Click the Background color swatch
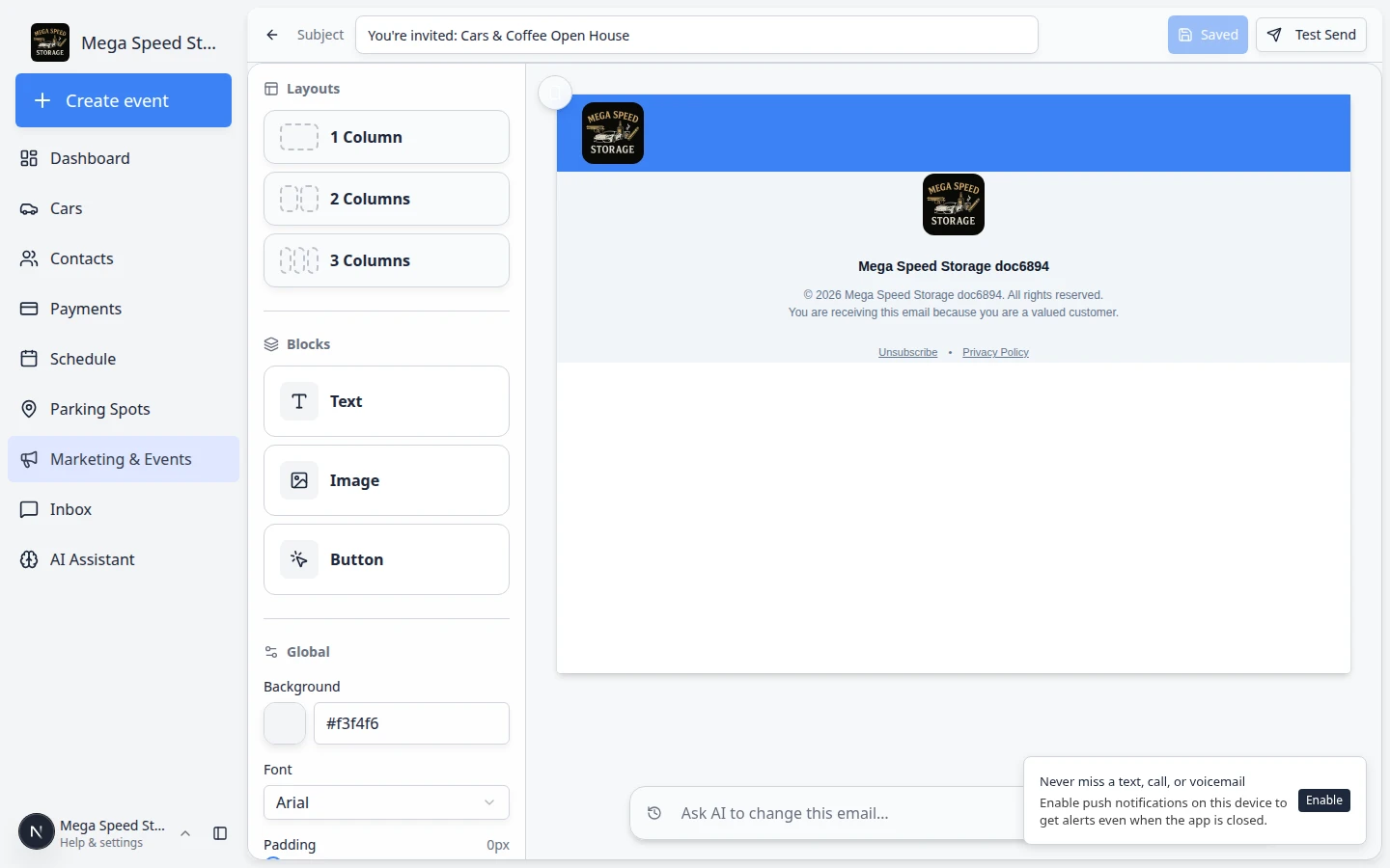This screenshot has width=1390, height=868. click(x=285, y=723)
